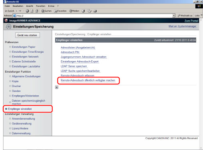Open Zugangsnummern Adressbuch verwalten link

84,57
